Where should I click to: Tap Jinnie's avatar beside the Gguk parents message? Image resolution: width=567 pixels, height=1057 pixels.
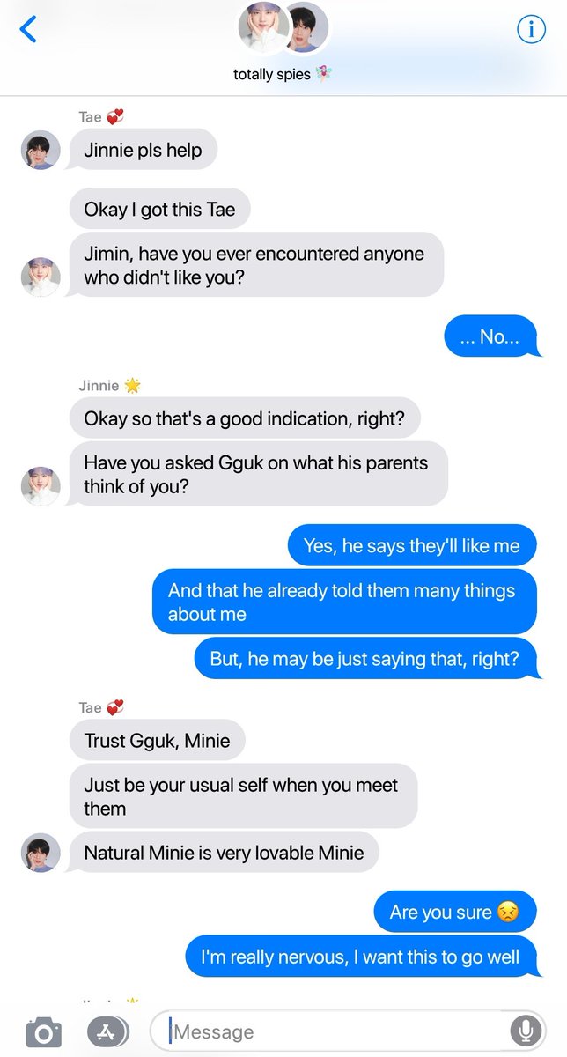pos(40,486)
